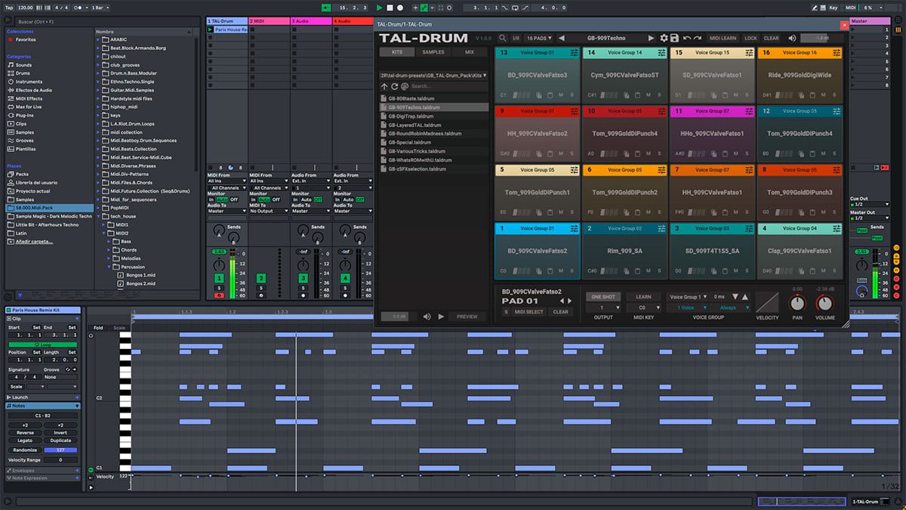This screenshot has width=906, height=510.
Task: Click the voice group down triangle
Action: tap(735, 297)
